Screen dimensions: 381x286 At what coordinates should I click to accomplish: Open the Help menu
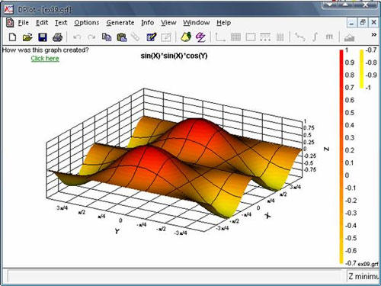[x=224, y=23]
